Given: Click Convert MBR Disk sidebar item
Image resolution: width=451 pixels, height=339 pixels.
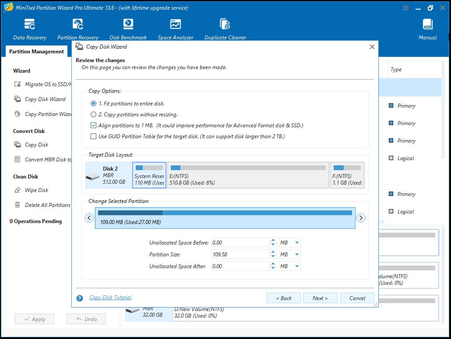Looking at the screenshot, I should [x=43, y=160].
